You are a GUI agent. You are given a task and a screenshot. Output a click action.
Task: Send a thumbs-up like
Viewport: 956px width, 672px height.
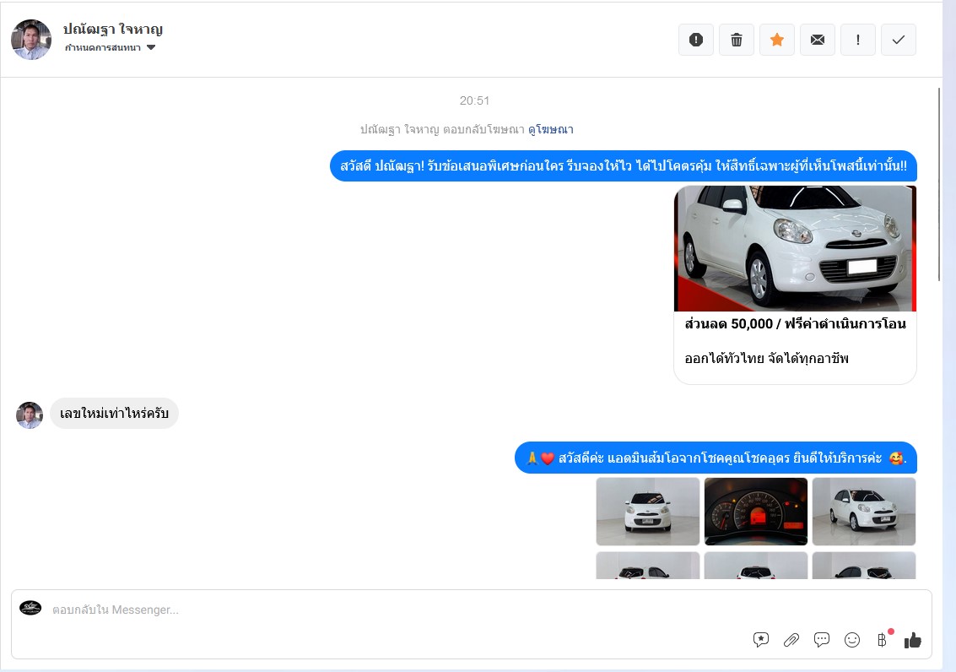coord(913,640)
